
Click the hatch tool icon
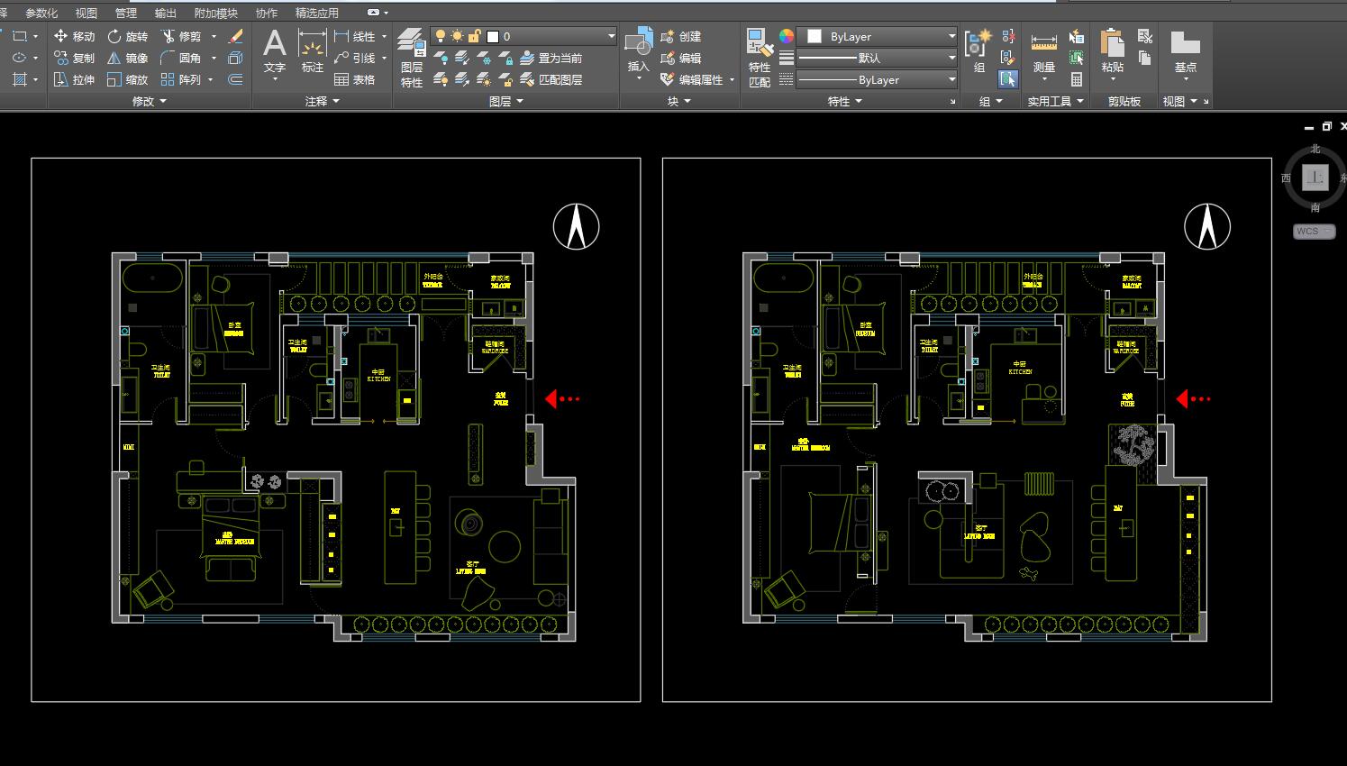(x=20, y=79)
